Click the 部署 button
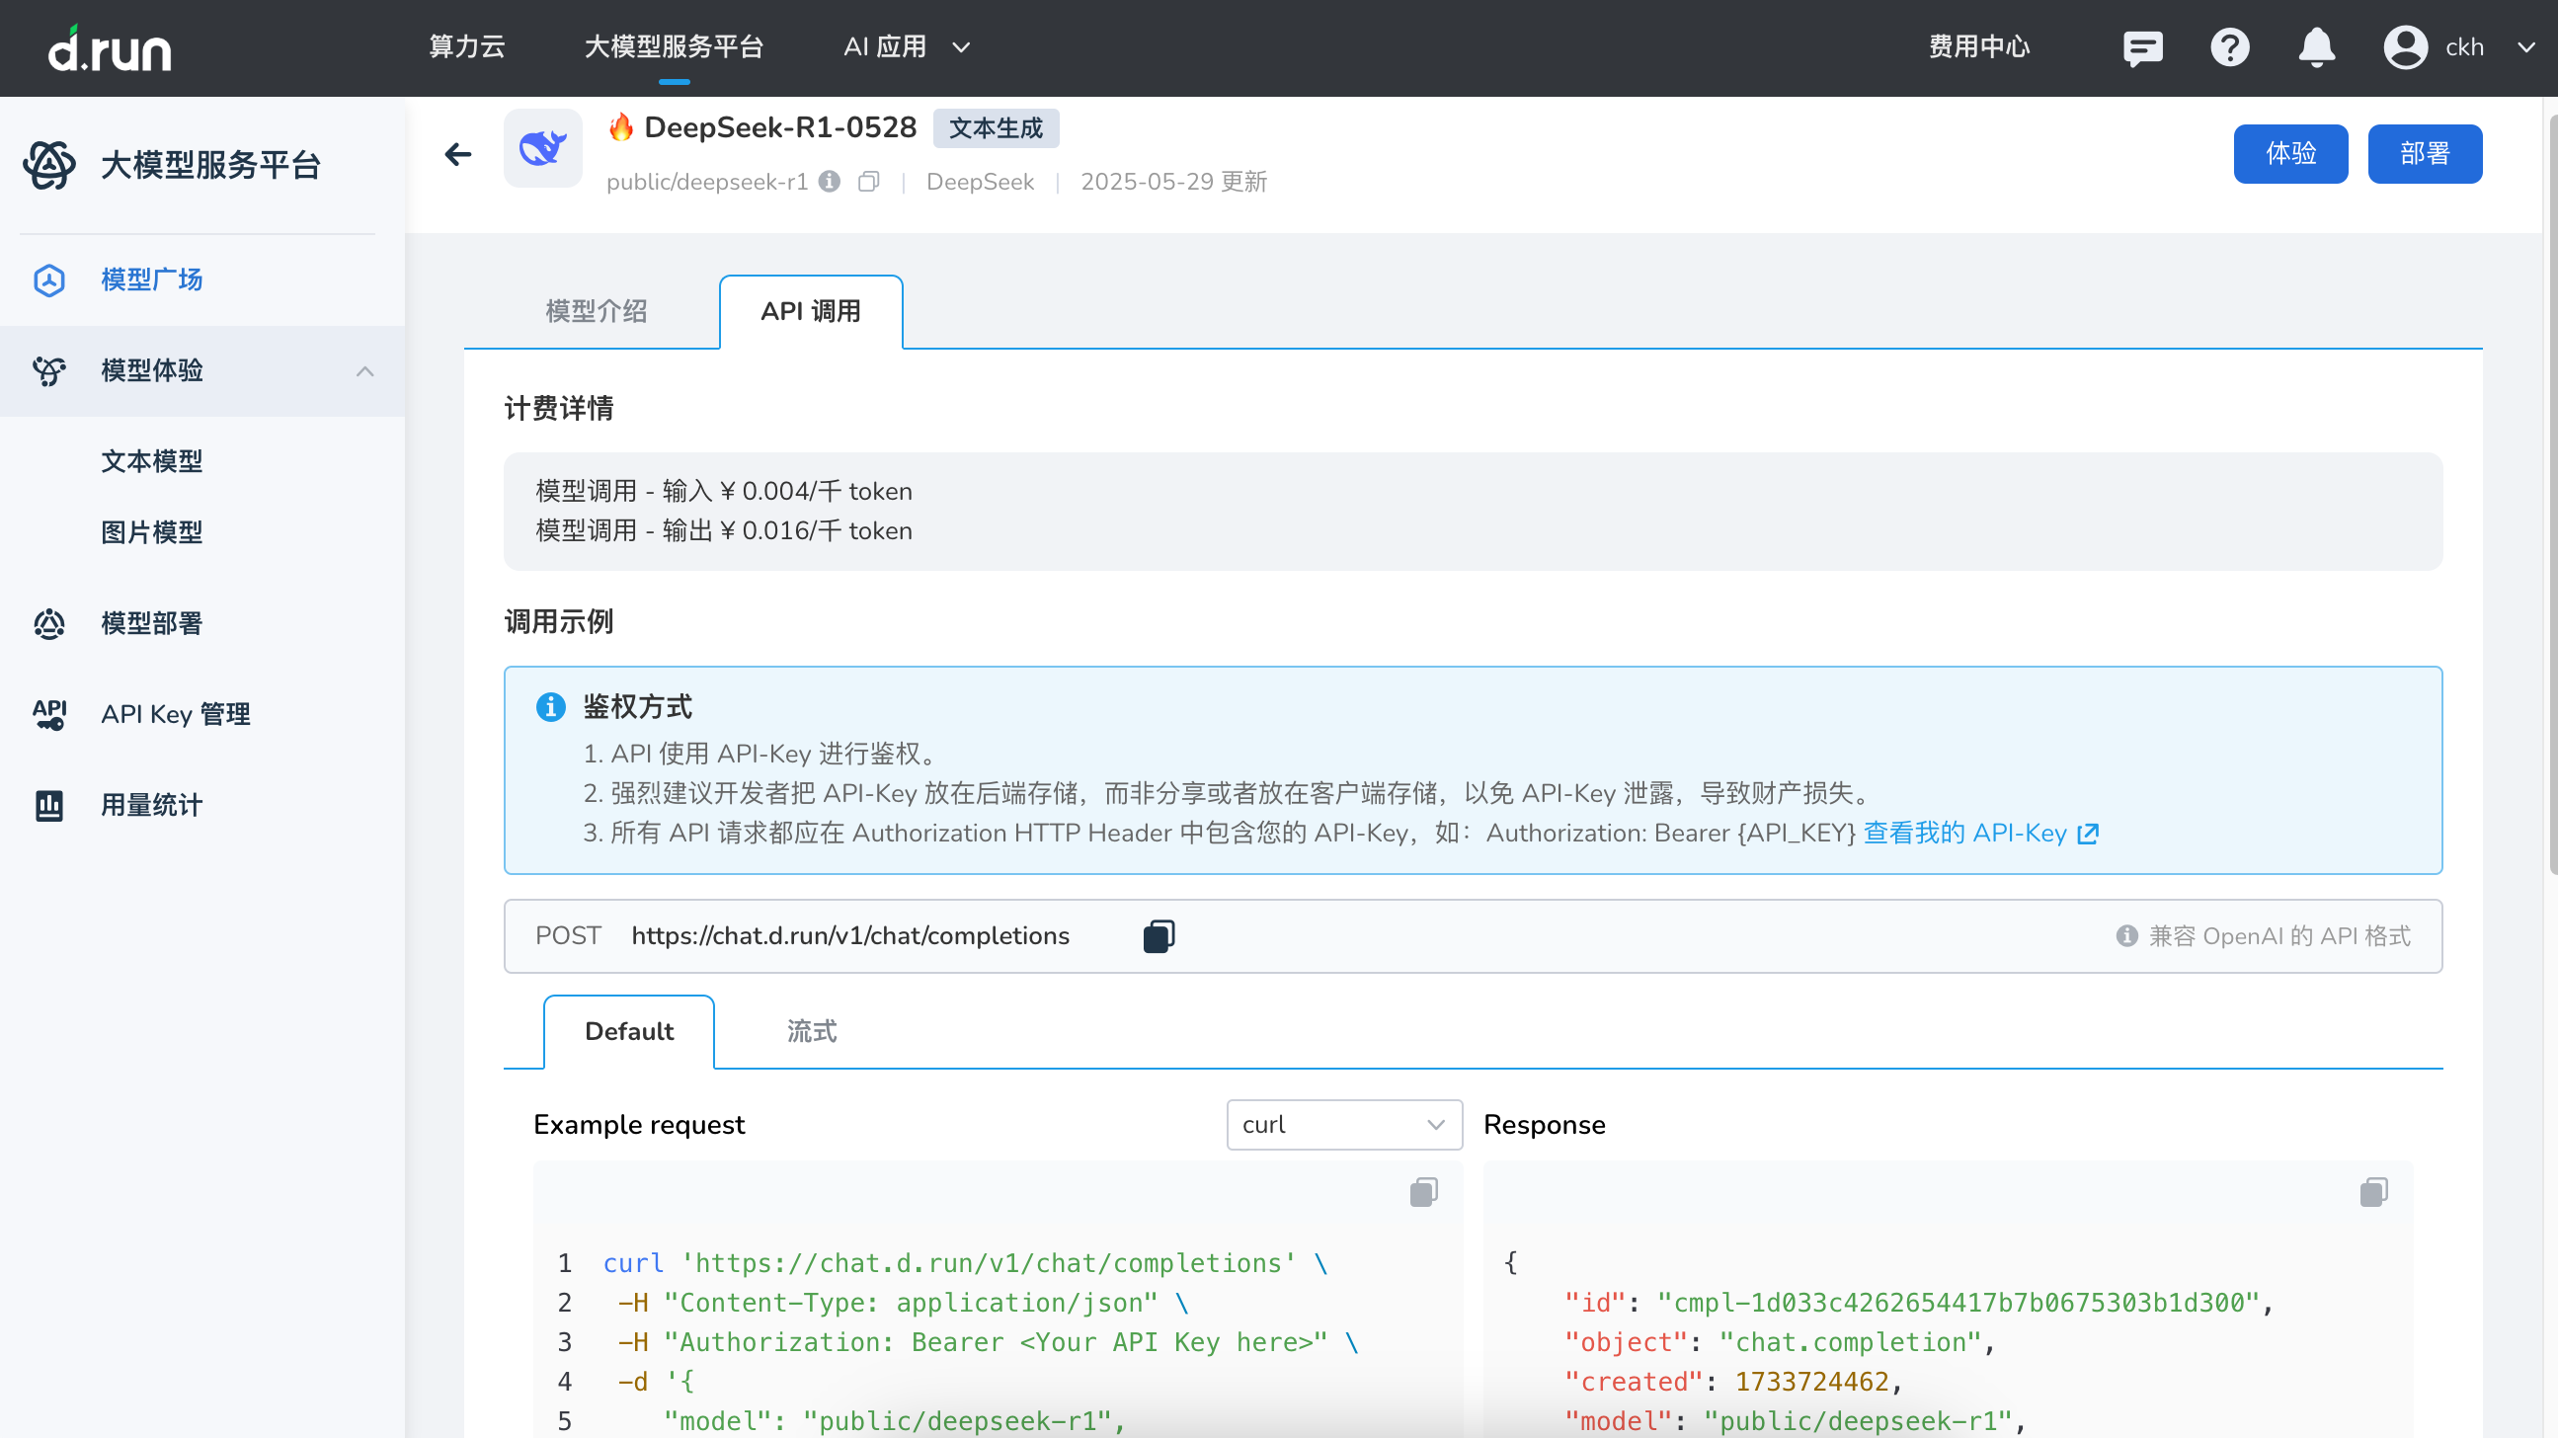 pos(2424,154)
